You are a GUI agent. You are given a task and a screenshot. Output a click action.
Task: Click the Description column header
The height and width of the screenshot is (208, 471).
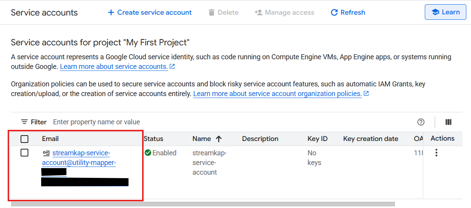260,139
